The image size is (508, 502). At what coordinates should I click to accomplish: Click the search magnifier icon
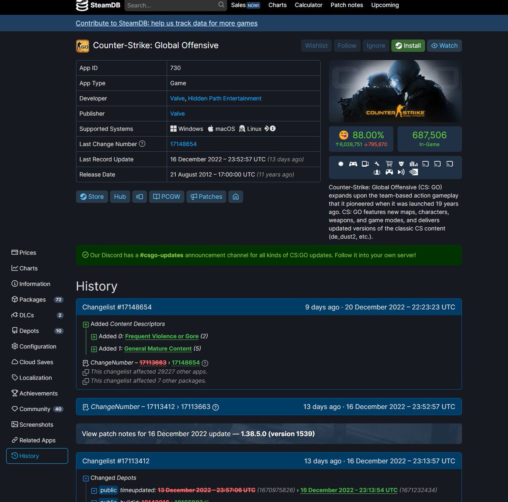point(221,5)
